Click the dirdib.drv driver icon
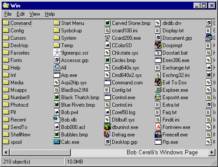 point(158,23)
